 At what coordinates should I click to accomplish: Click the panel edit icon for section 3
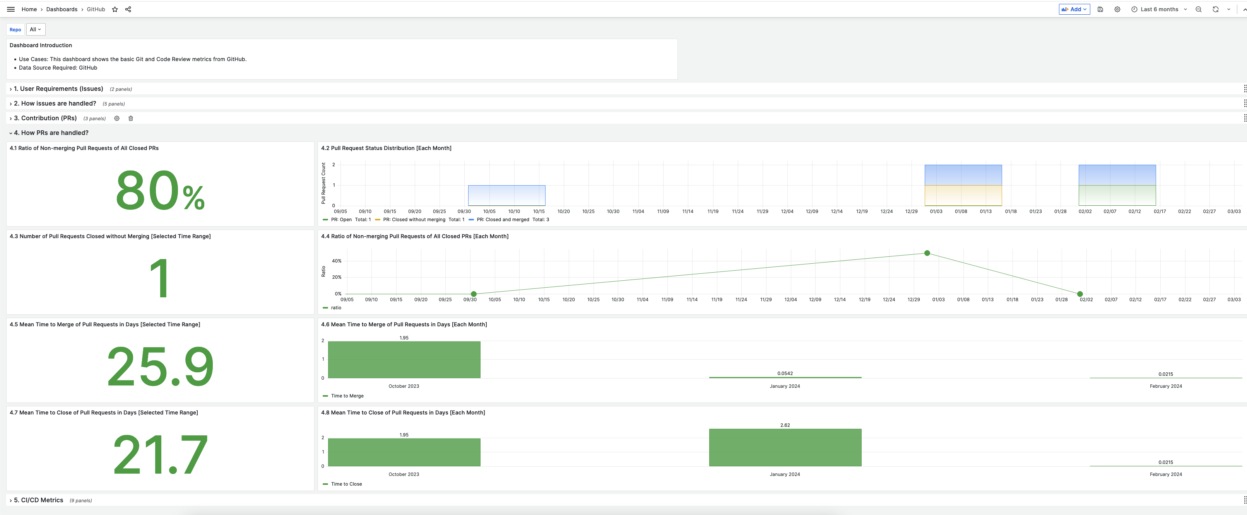[117, 118]
